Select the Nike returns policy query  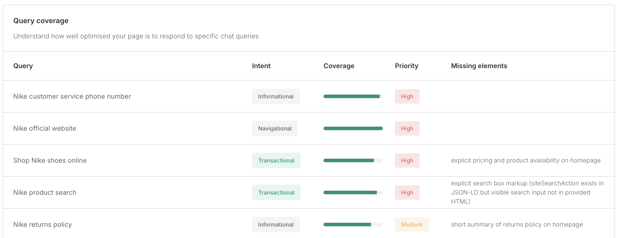43,225
